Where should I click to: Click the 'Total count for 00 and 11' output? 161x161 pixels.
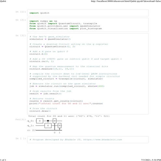[x=69, y=116]
